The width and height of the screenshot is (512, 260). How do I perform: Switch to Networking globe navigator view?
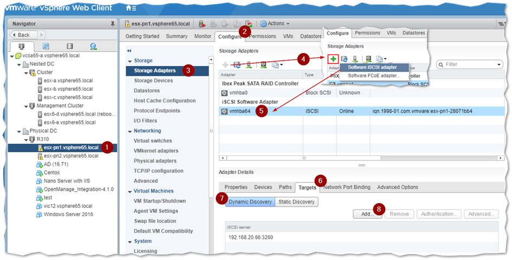pos(93,47)
